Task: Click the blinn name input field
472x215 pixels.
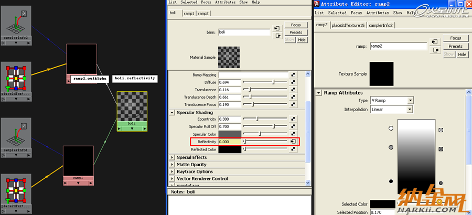Action: pyautogui.click(x=244, y=32)
